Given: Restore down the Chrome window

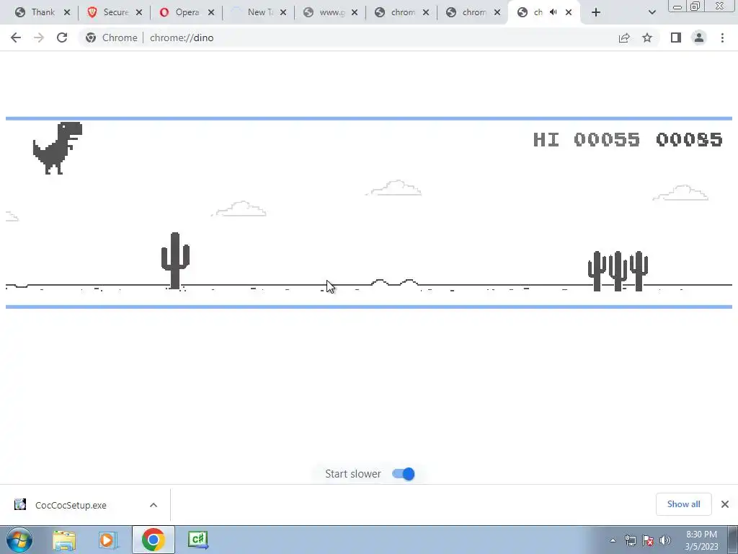Looking at the screenshot, I should [695, 6].
